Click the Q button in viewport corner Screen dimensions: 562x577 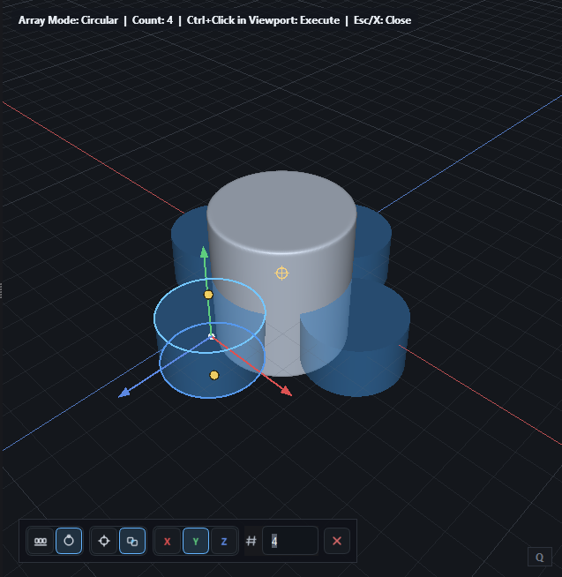click(540, 557)
